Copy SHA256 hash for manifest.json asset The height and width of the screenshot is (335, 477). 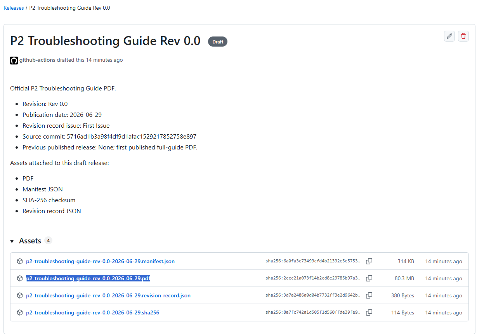[369, 261]
